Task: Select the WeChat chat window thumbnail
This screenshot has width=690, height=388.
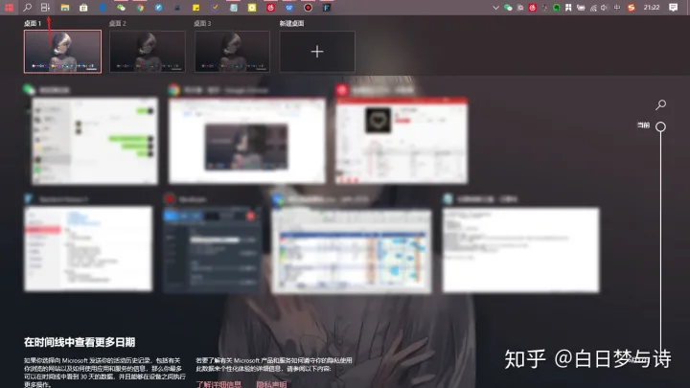Action: [95, 141]
